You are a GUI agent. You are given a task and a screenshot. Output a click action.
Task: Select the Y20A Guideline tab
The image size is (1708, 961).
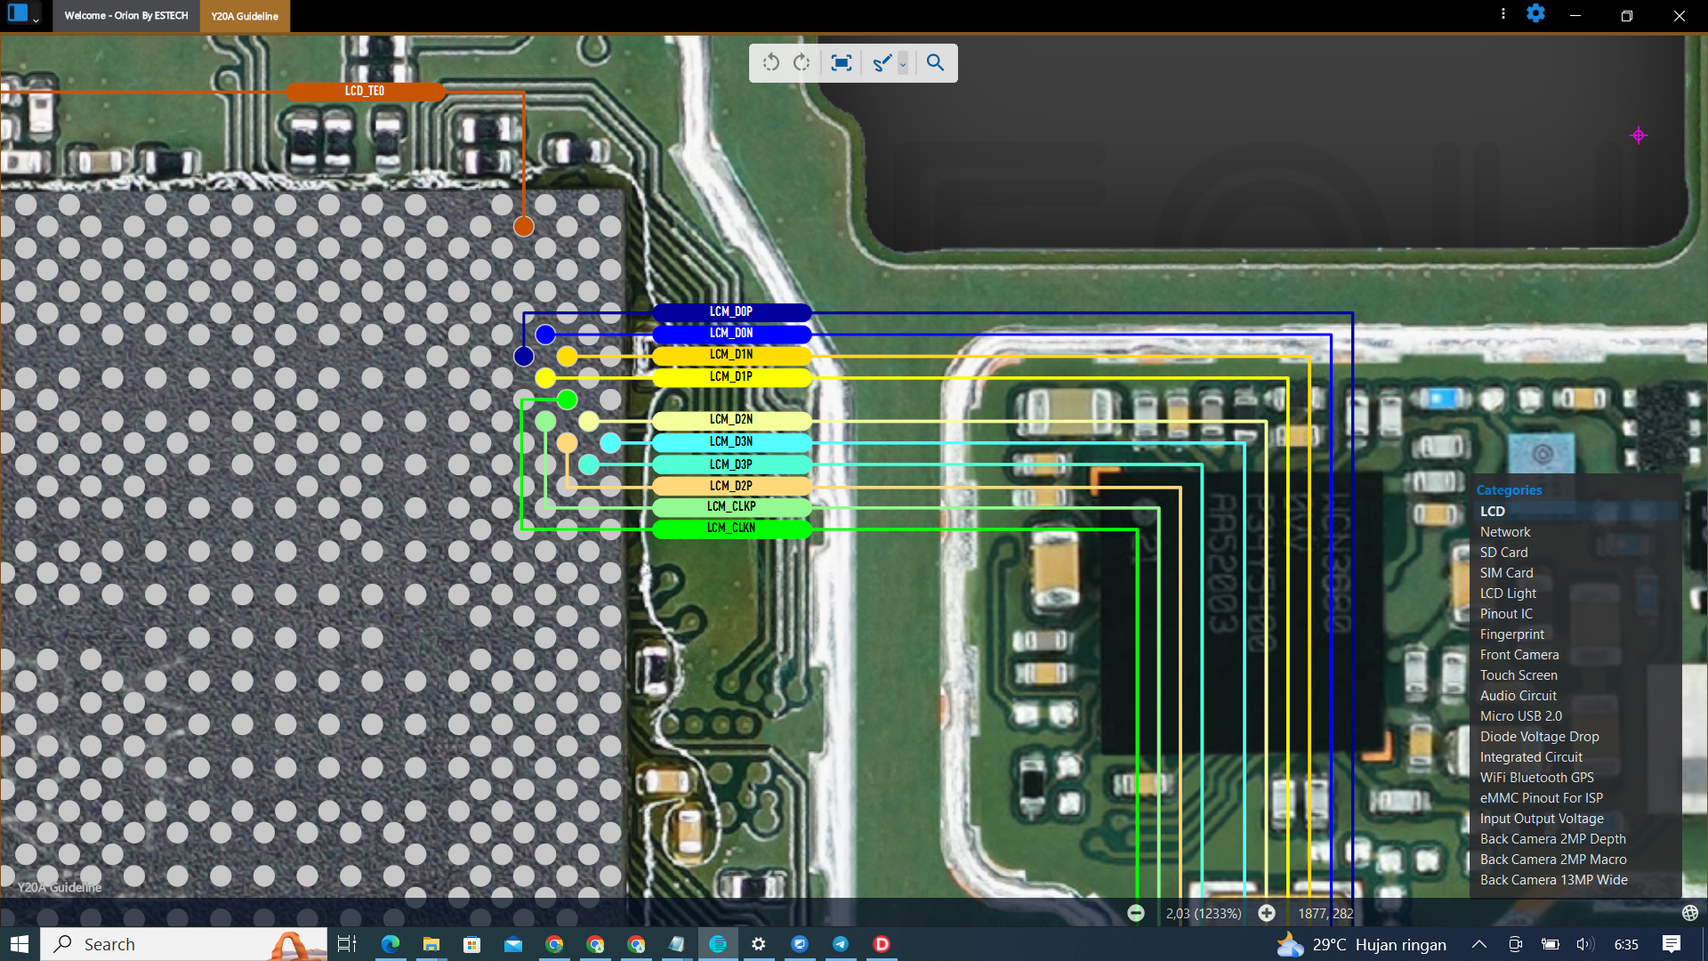(245, 16)
